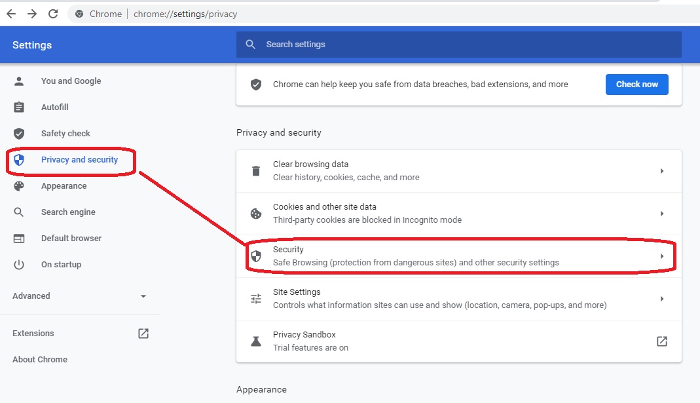Click the You and Google person icon
This screenshot has width=700, height=403.
(x=19, y=81)
